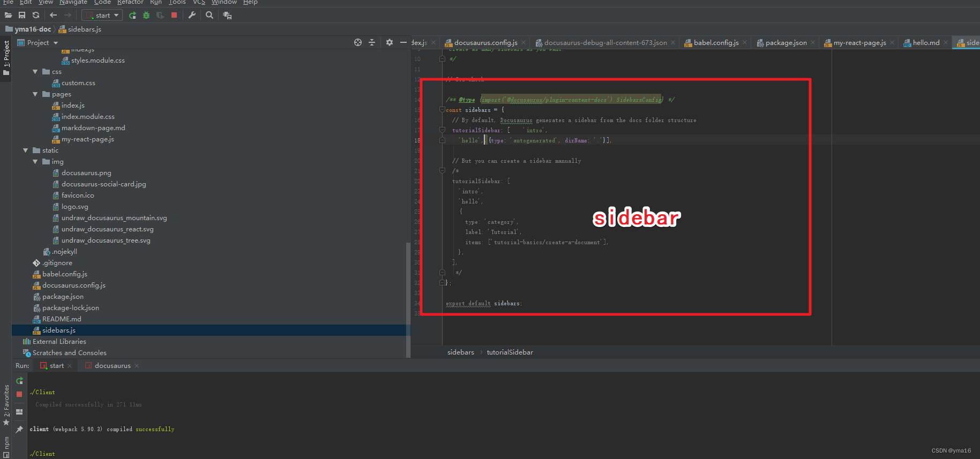
Task: Toggle the 1: Project tool window stripe
Action: point(6,58)
